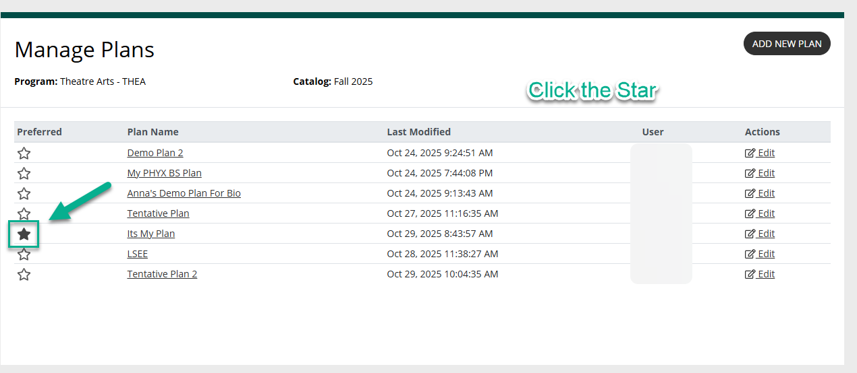Edit the Its My Plan row
This screenshot has height=373, width=857.
tap(760, 234)
